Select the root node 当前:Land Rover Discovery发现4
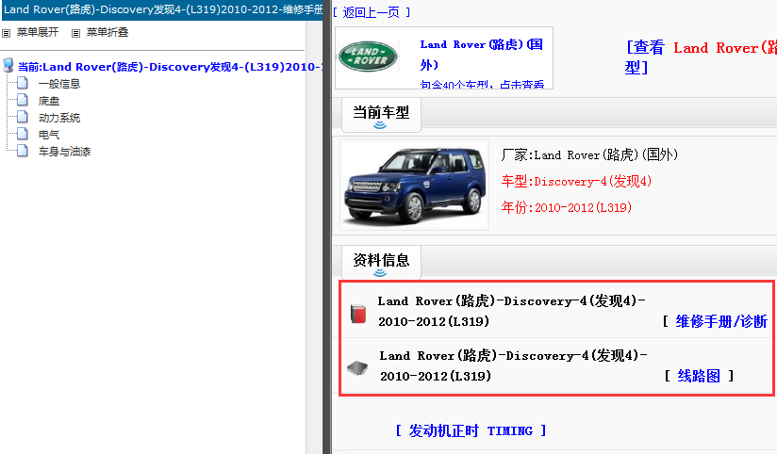This screenshot has height=454, width=777. [170, 67]
